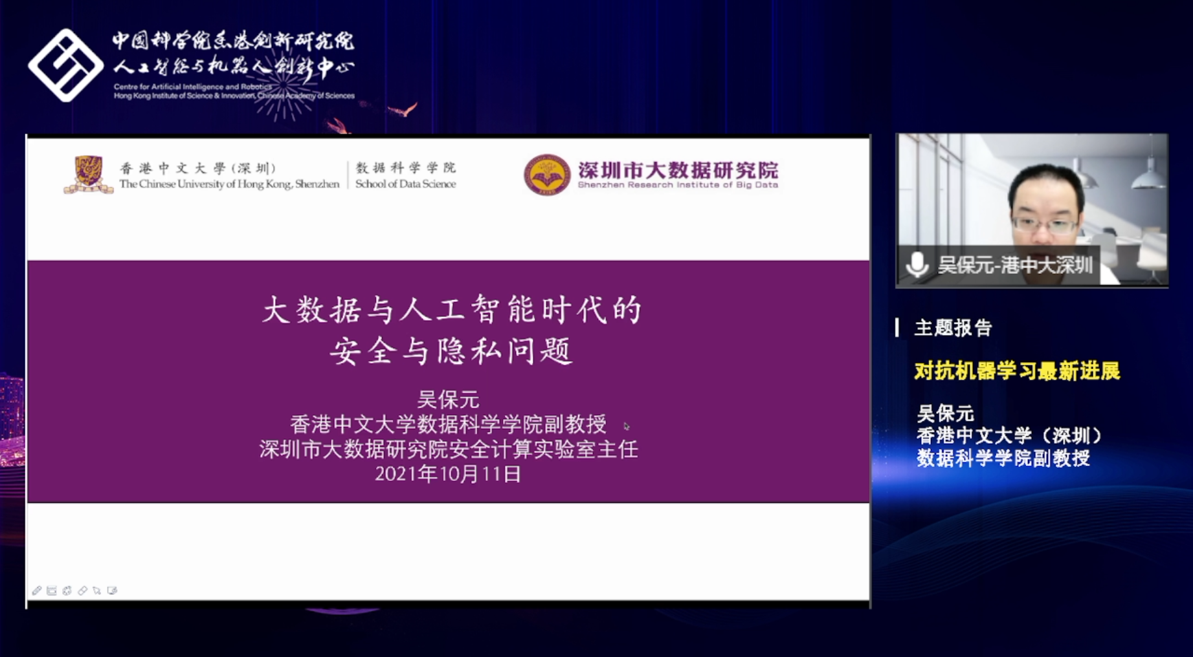
Task: Click the microphone icon on speaker video
Action: pos(917,265)
